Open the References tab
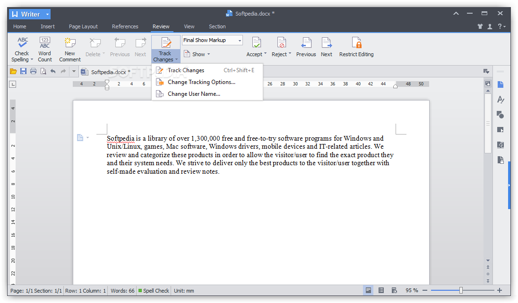 tap(125, 26)
